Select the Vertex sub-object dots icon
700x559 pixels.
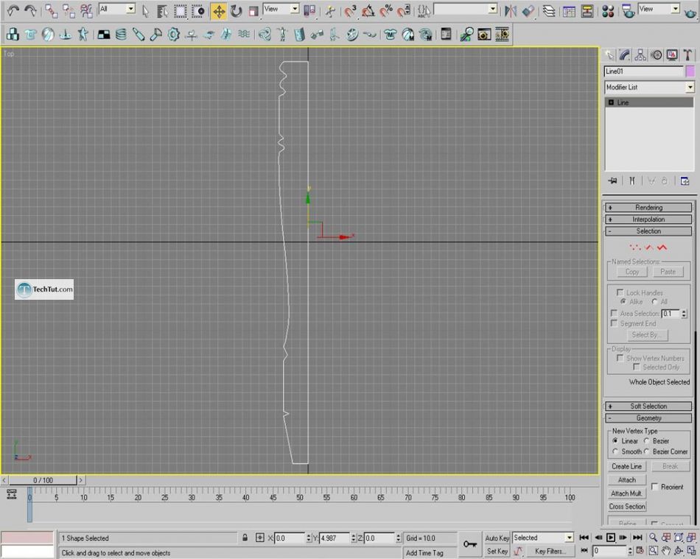635,247
